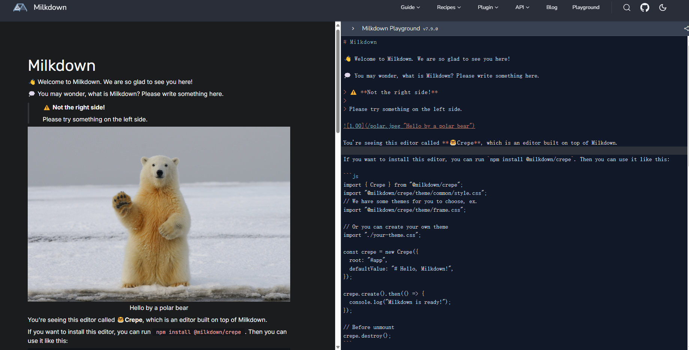Expand the Plugin dropdown menu
Image resolution: width=689 pixels, height=350 pixels.
[x=488, y=7]
